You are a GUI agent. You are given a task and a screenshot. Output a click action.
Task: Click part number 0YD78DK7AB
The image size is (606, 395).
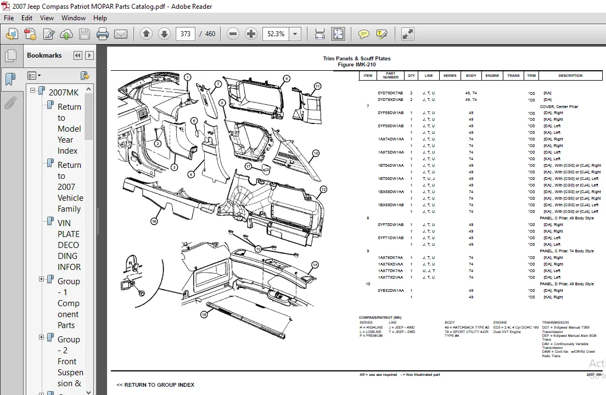click(390, 93)
